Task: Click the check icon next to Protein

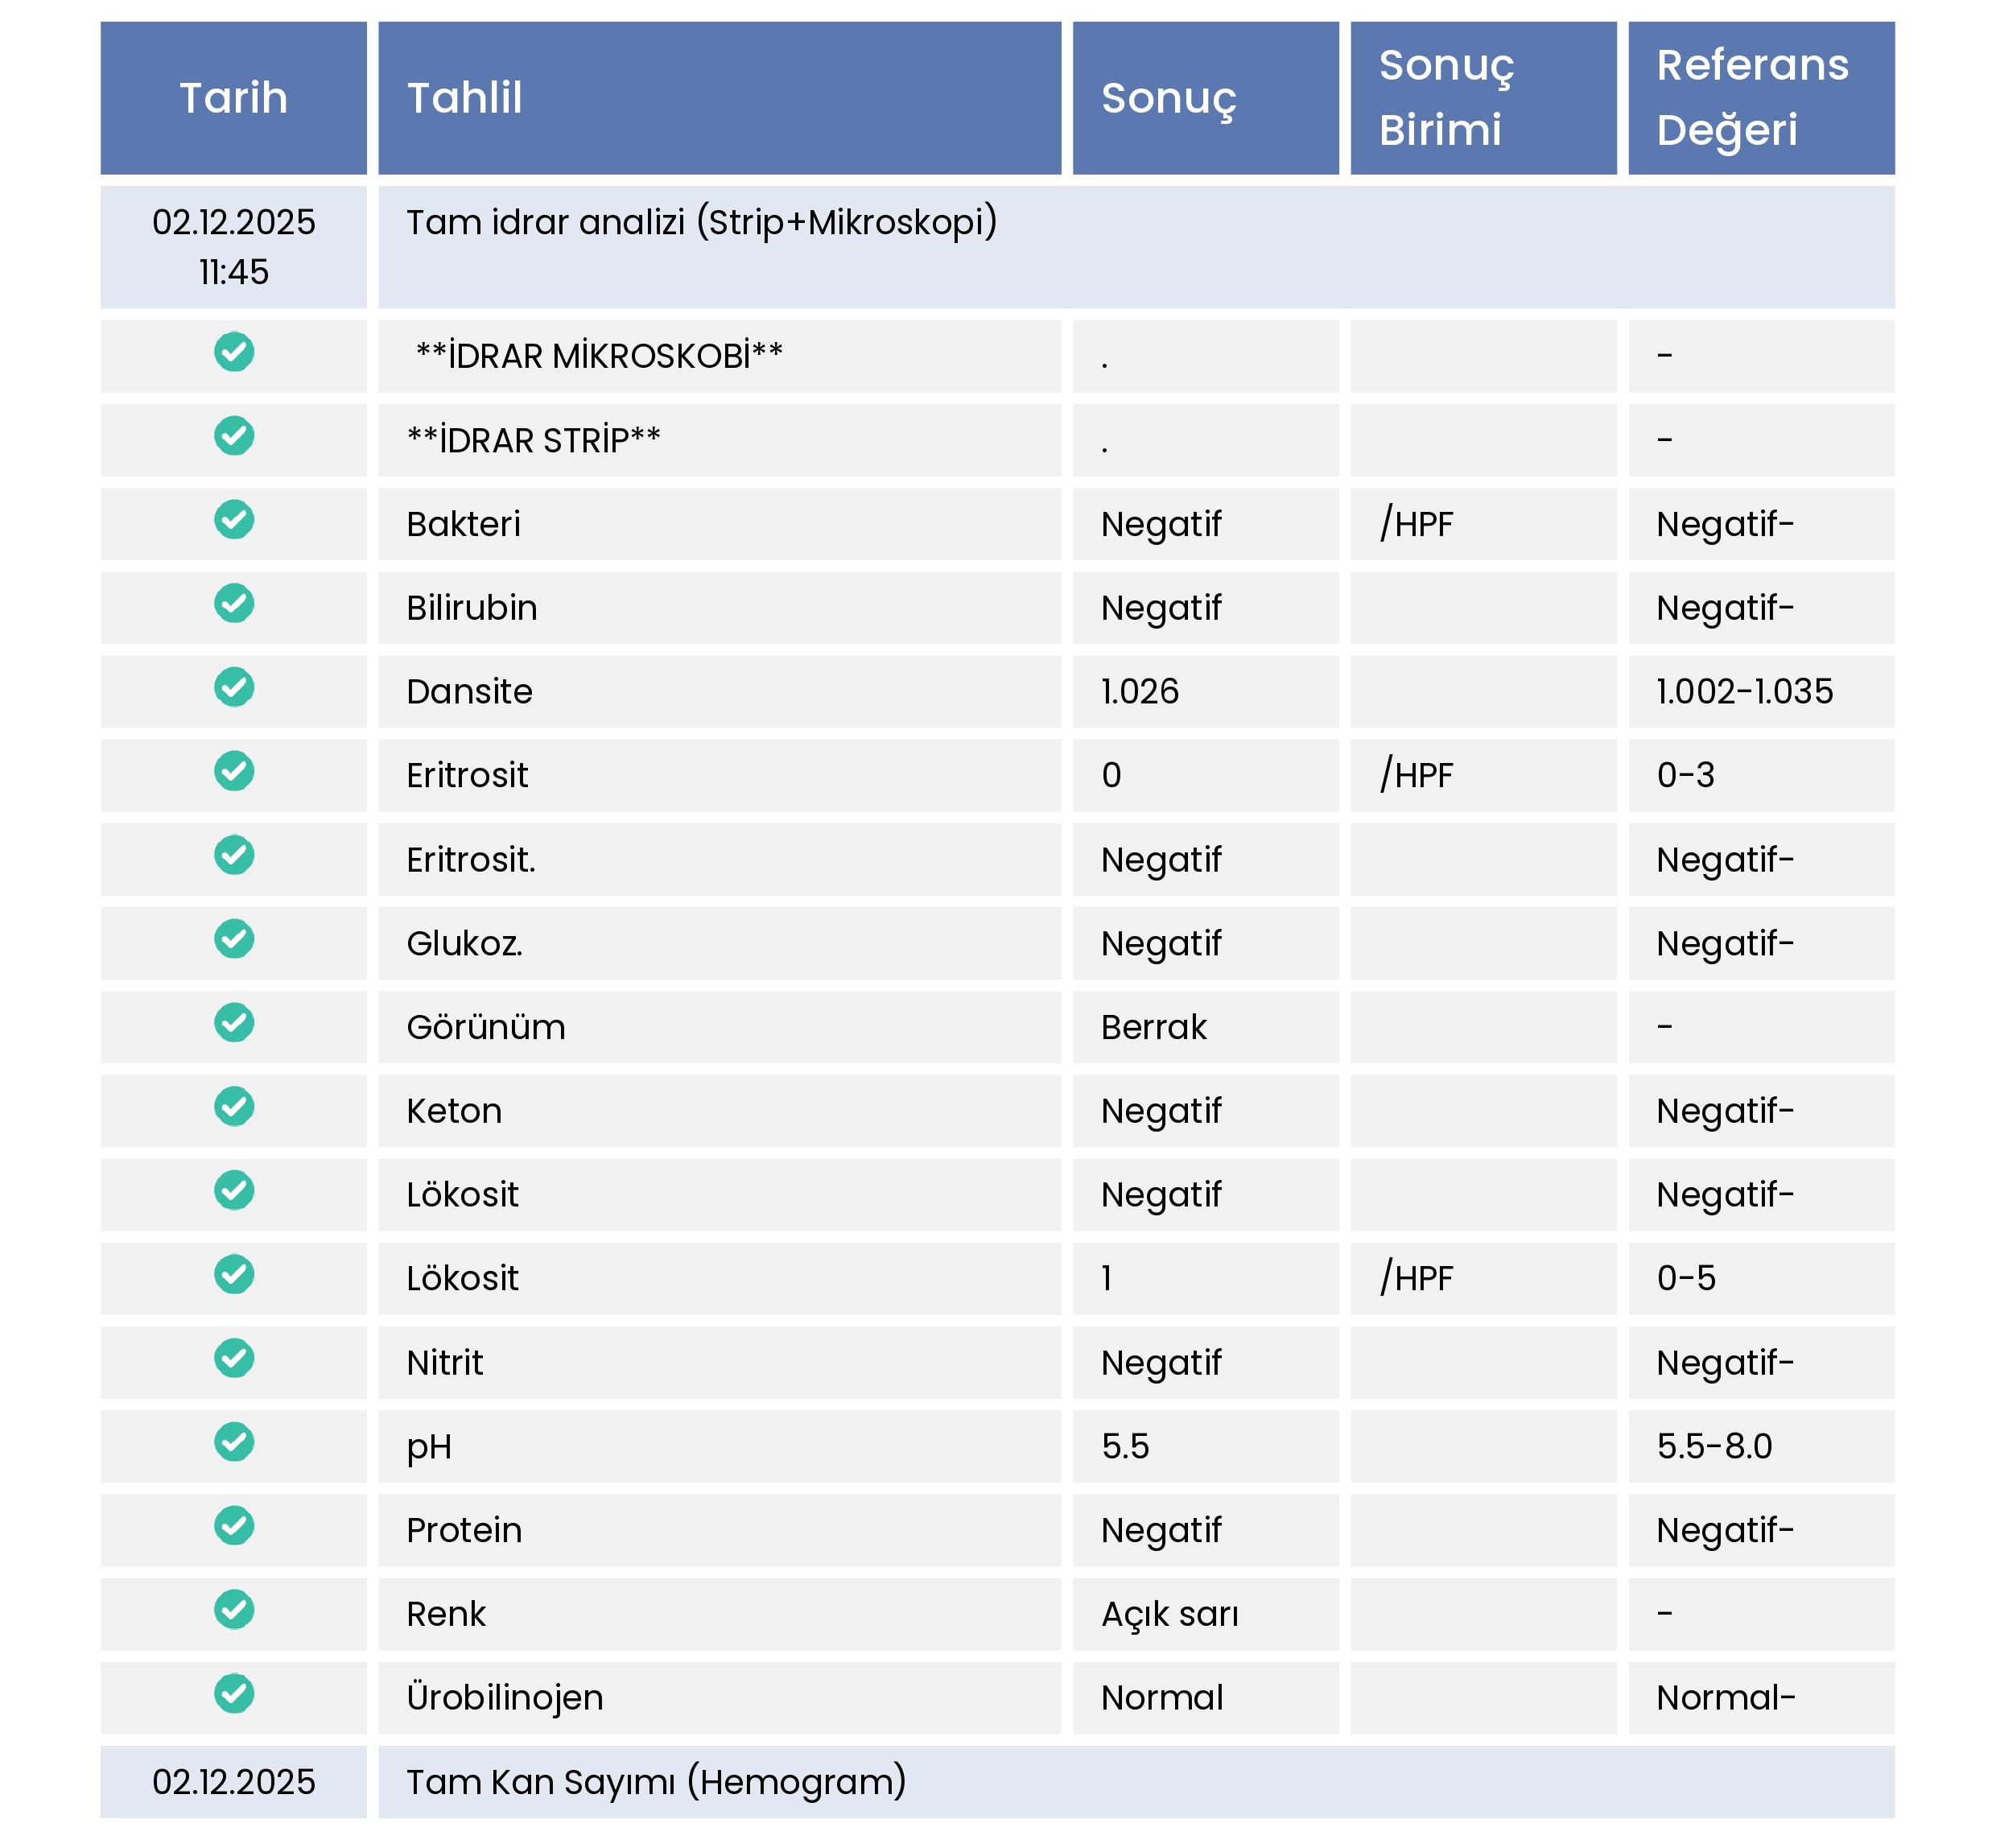Action: coord(234,1526)
